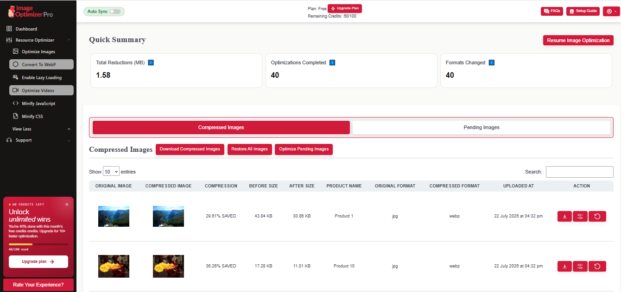Image resolution: width=621 pixels, height=292 pixels.
Task: Click Restore All Images button
Action: (x=250, y=149)
